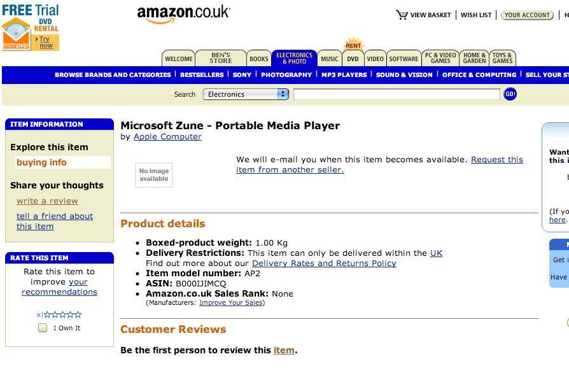Click the Apple Computer link
This screenshot has height=380, width=569.
[x=167, y=136]
